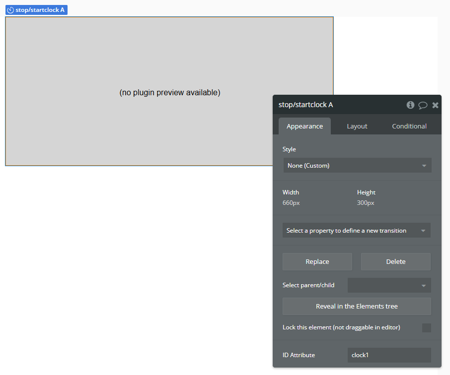This screenshot has width=450, height=375.
Task: Open the comment bubble icon in the header
Action: click(x=423, y=105)
